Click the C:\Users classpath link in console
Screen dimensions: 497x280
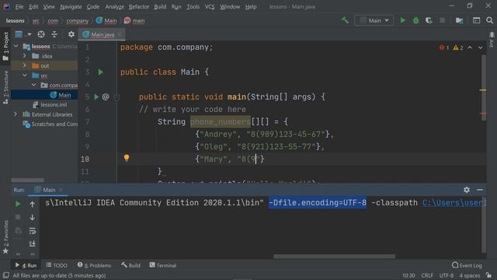pyautogui.click(x=454, y=202)
